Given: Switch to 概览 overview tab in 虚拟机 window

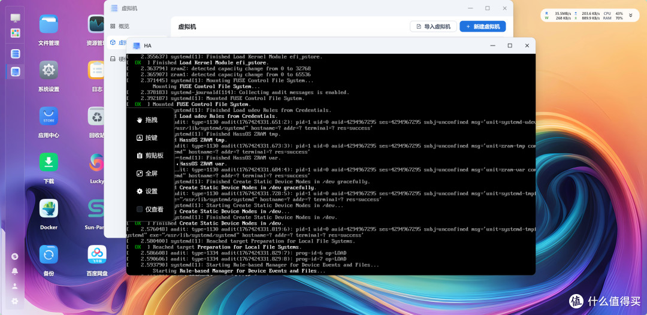Looking at the screenshot, I should pyautogui.click(x=120, y=26).
